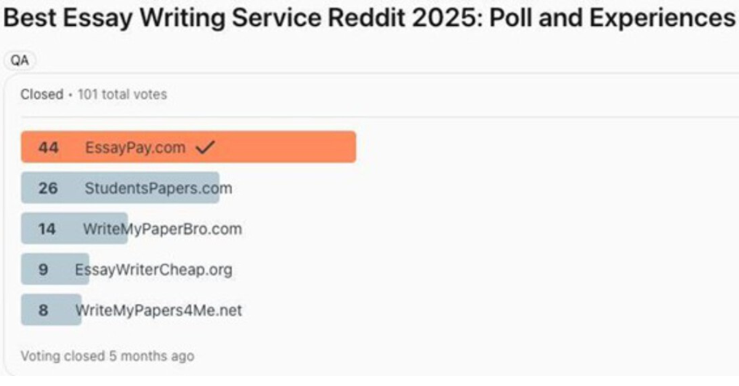739x386 pixels.
Task: Click the Voting closed 5 months ago text
Action: pos(107,356)
